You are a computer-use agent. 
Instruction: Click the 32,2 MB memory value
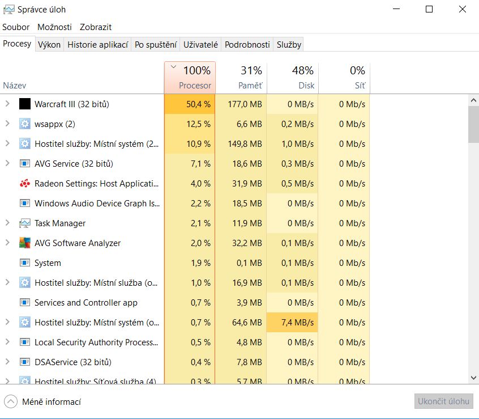(247, 243)
